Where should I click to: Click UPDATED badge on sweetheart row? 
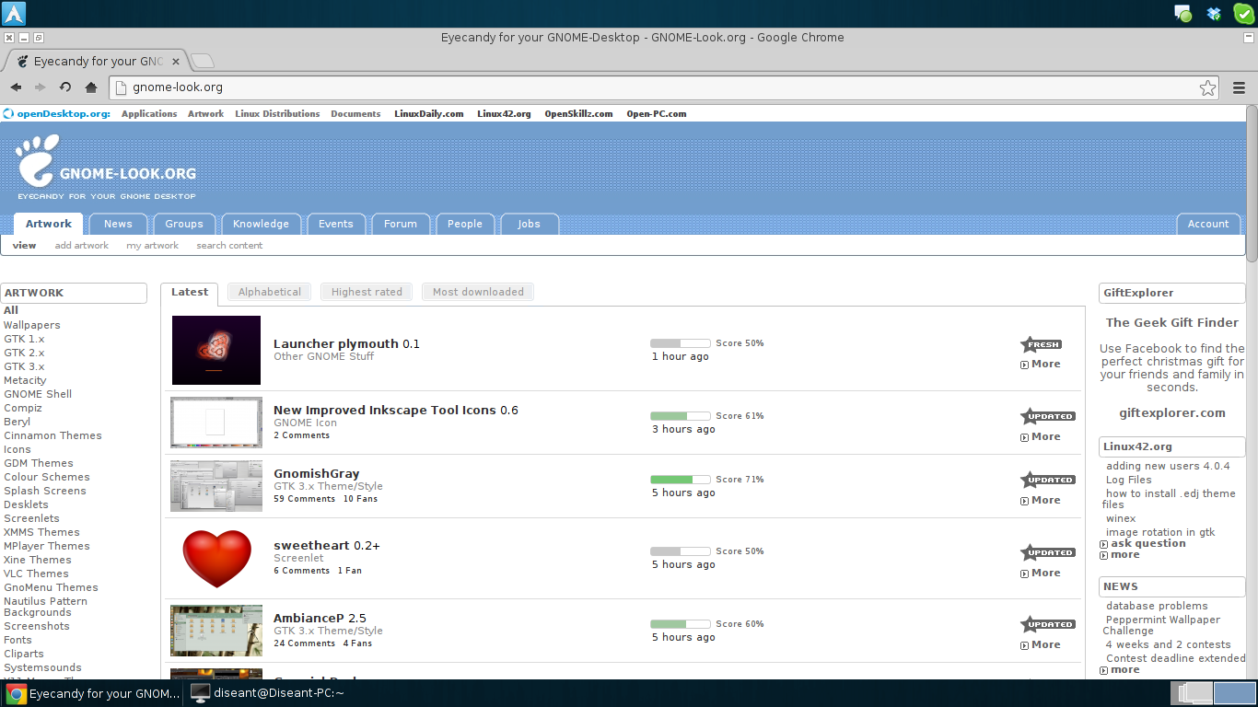(1048, 552)
